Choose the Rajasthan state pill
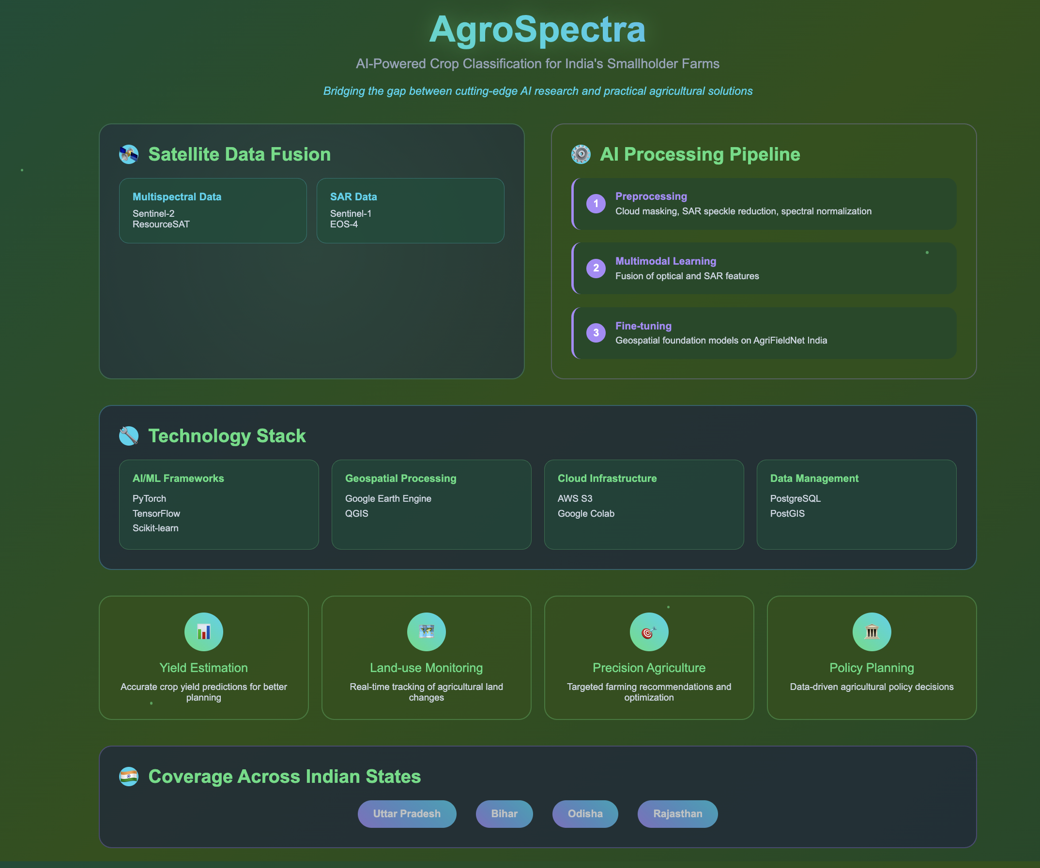1040x868 pixels. pyautogui.click(x=677, y=814)
